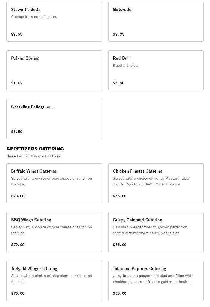Select BBQ Wings Catering item
This screenshot has height=307, width=210.
point(54,232)
